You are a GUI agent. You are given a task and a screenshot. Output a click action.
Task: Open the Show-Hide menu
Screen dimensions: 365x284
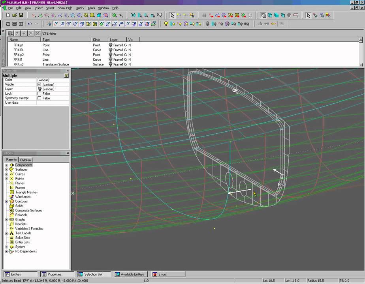click(x=65, y=8)
